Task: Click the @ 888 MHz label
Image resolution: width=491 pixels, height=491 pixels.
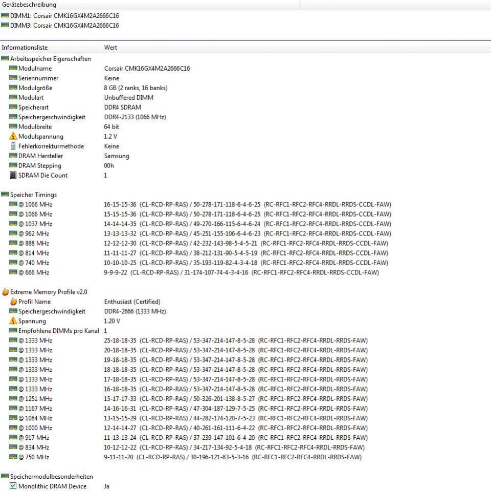Action: (34, 243)
